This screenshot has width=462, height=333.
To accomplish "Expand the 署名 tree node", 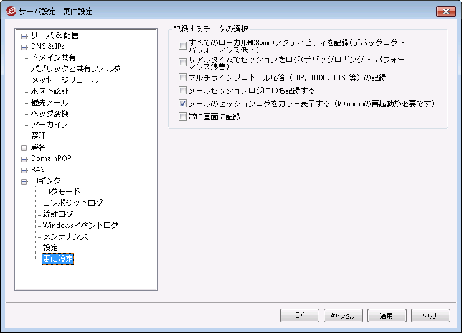I will point(24,147).
